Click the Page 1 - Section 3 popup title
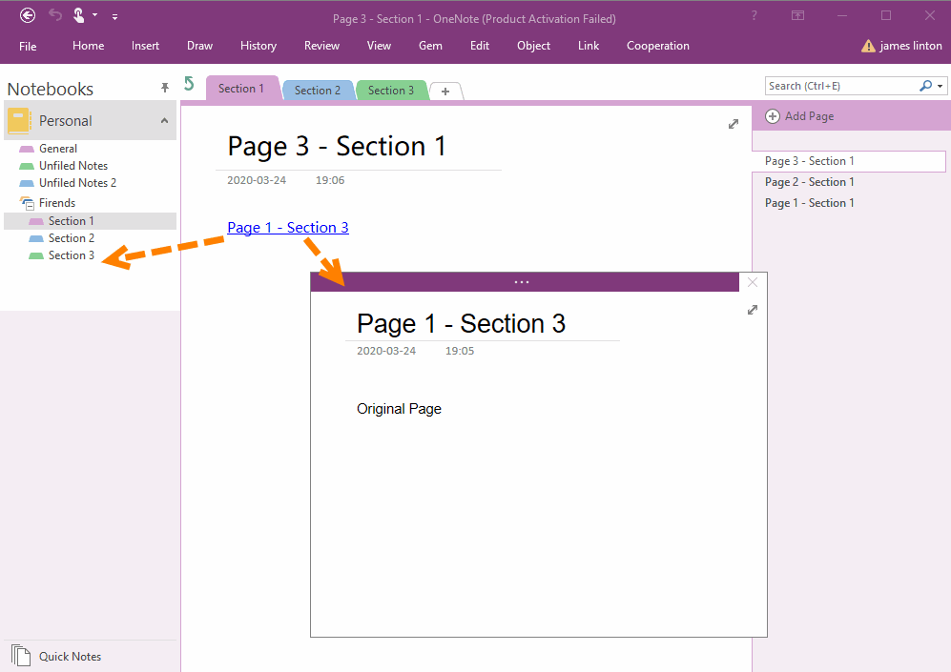Image resolution: width=951 pixels, height=672 pixels. pos(461,323)
